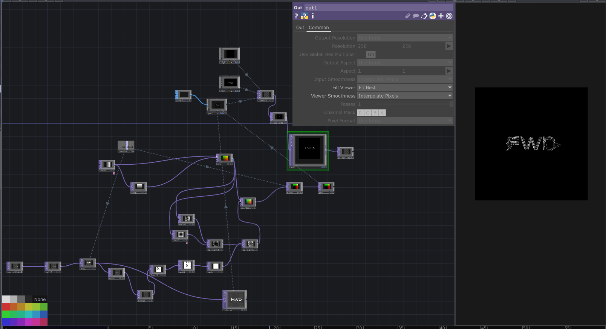The image size is (606, 329).
Task: Open the Input Smoothness dropdown
Action: tap(405, 79)
